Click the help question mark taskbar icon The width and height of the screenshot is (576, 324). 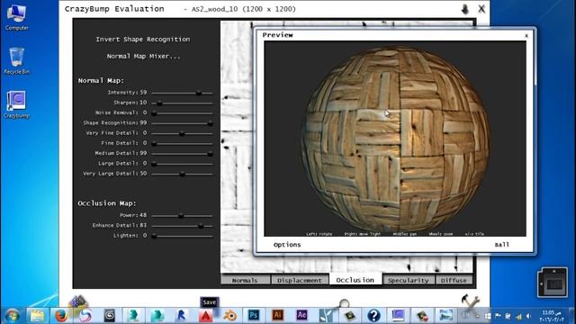tap(373, 316)
